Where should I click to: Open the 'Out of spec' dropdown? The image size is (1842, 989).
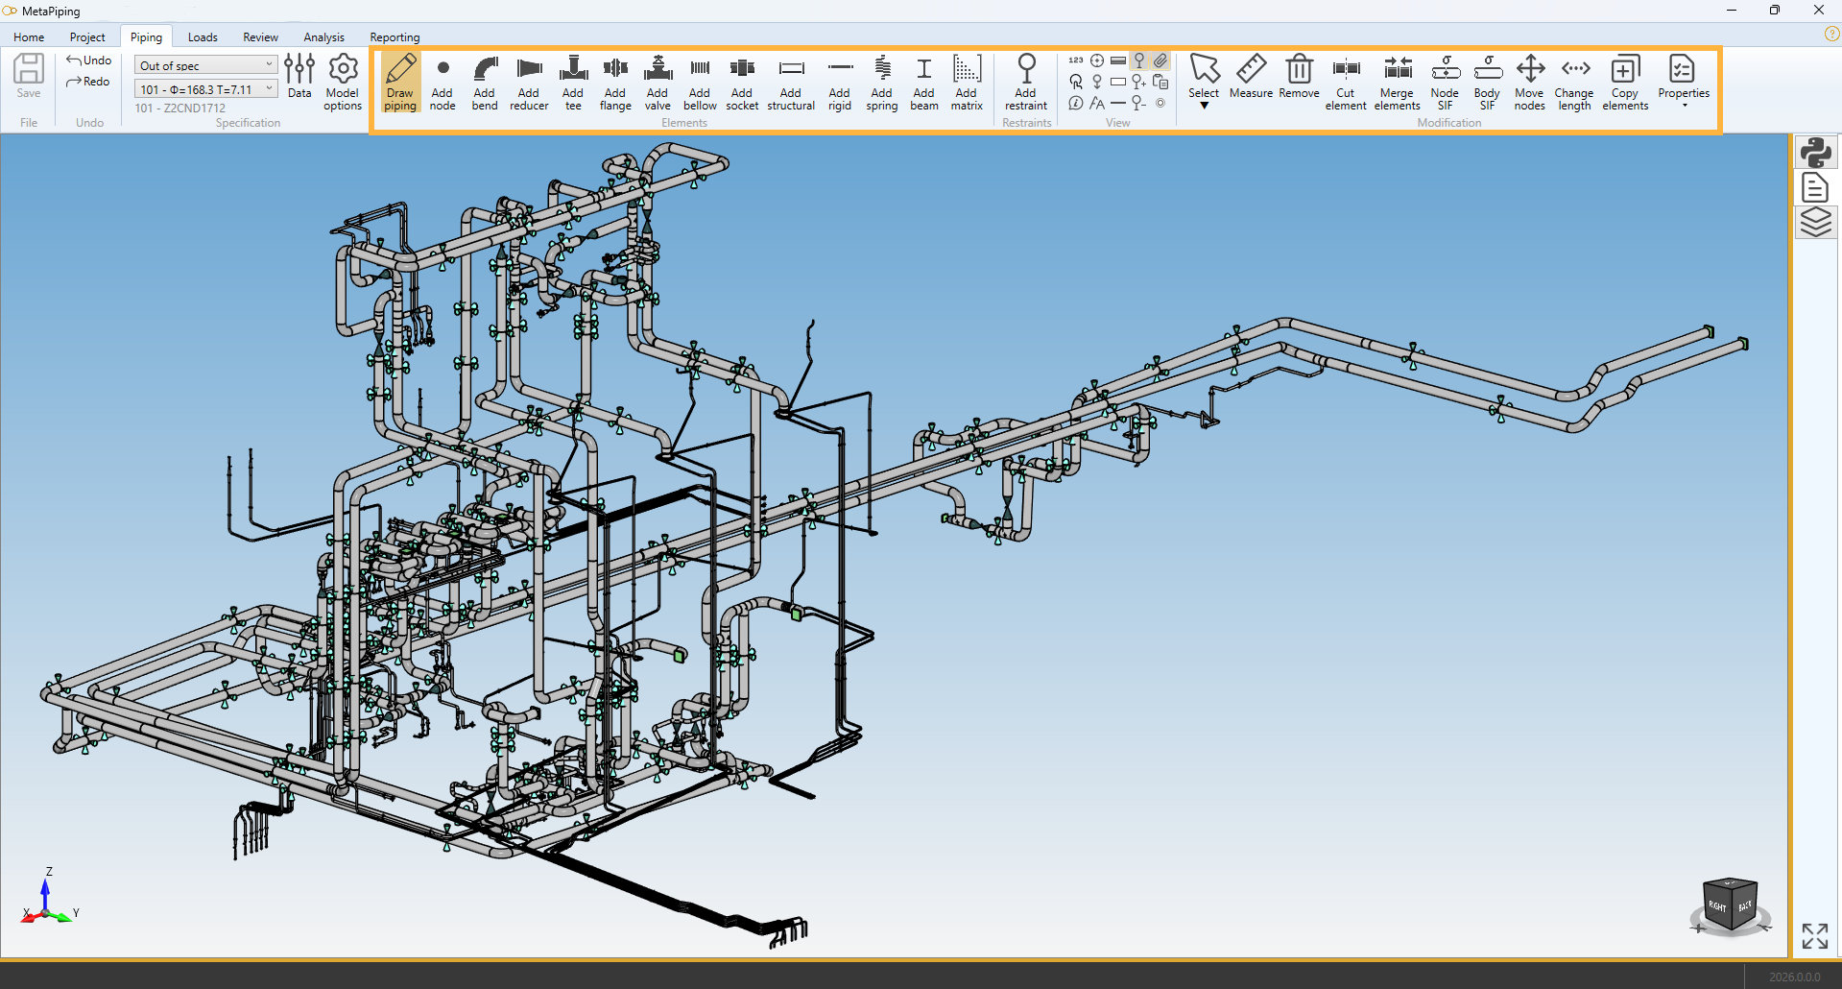pyautogui.click(x=205, y=65)
